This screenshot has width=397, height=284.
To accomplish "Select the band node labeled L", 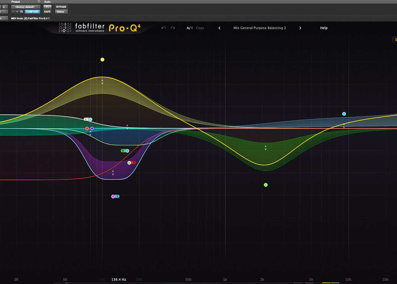I will (x=90, y=120).
